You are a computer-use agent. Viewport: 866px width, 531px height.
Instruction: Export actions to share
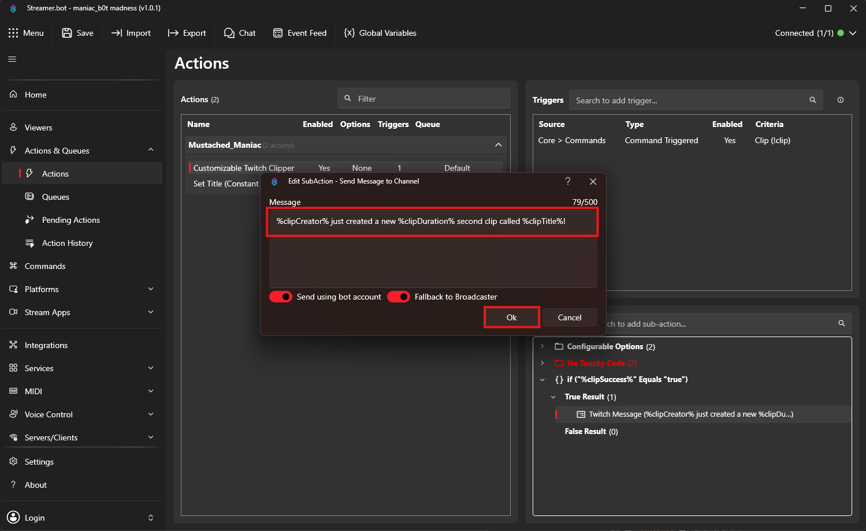tap(187, 33)
